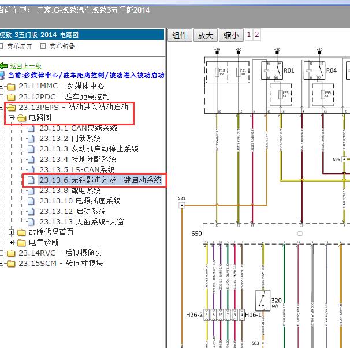The width and height of the screenshot is (350, 348).
Task: Open 23.13.4 接地分配系统
Action: [x=77, y=159]
